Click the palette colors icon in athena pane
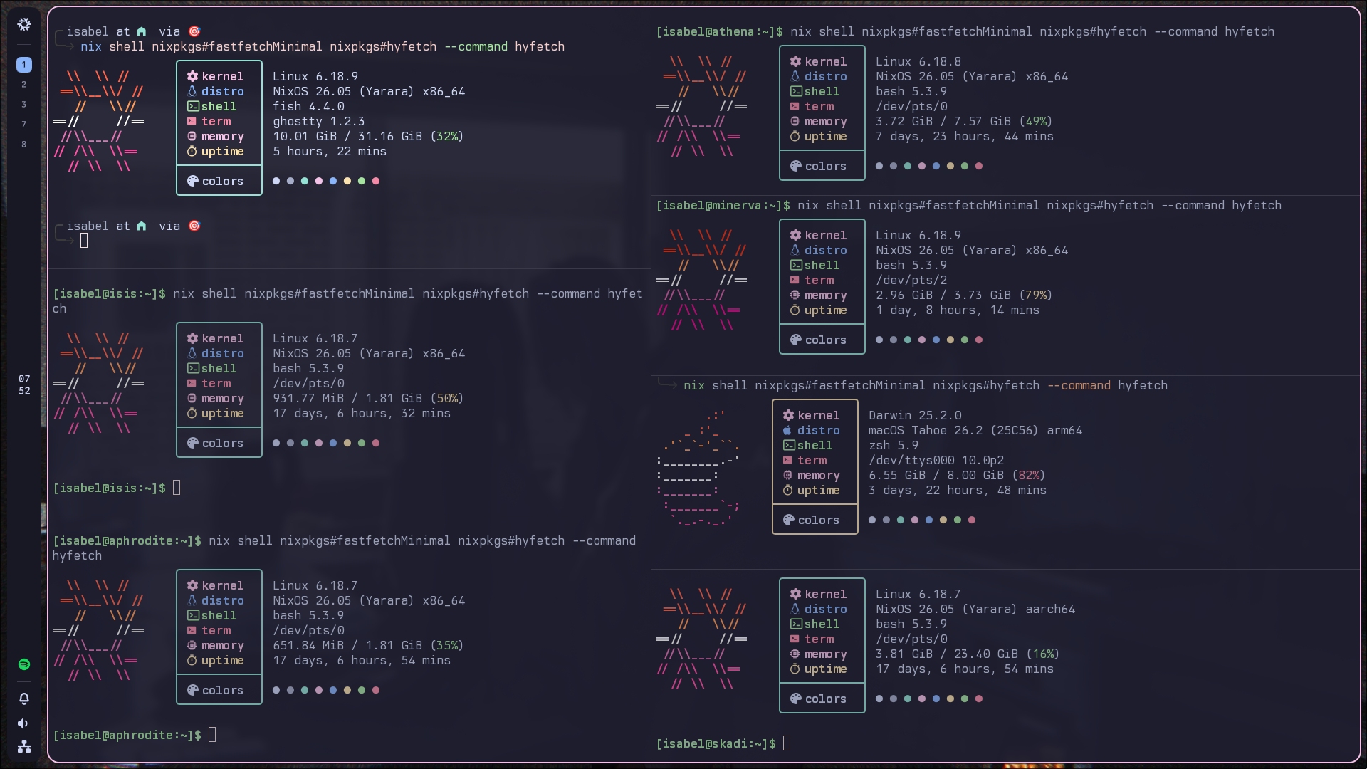1367x769 pixels. tap(795, 166)
